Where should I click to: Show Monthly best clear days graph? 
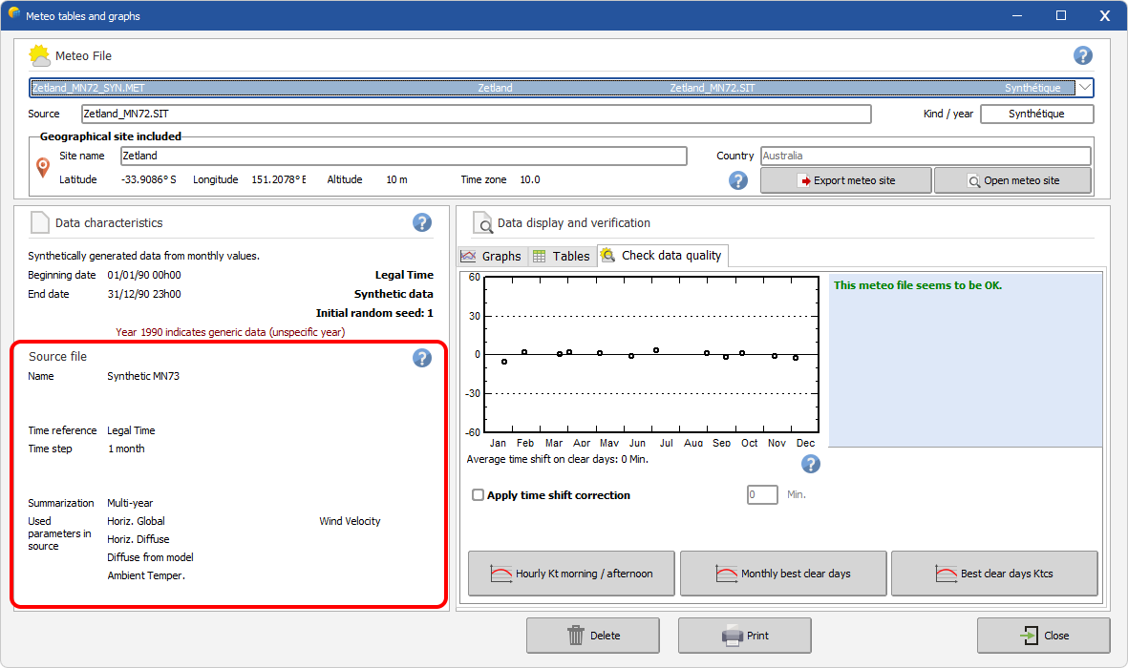pos(783,574)
